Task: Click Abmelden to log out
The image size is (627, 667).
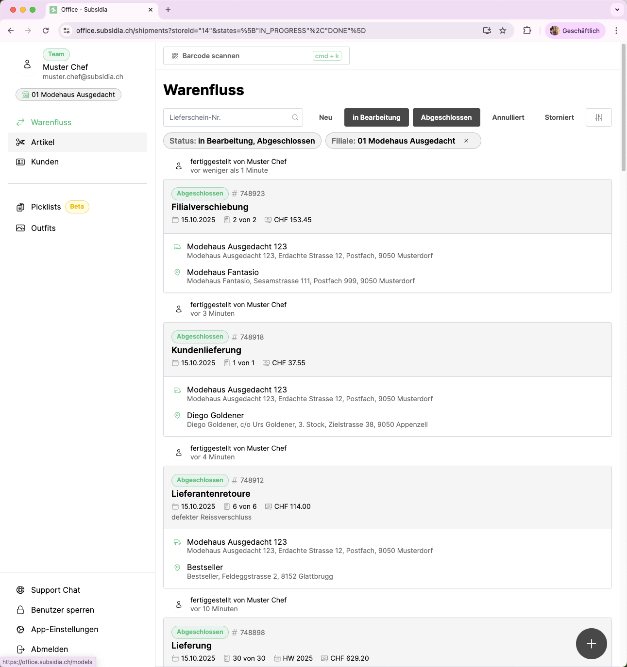Action: (x=49, y=649)
